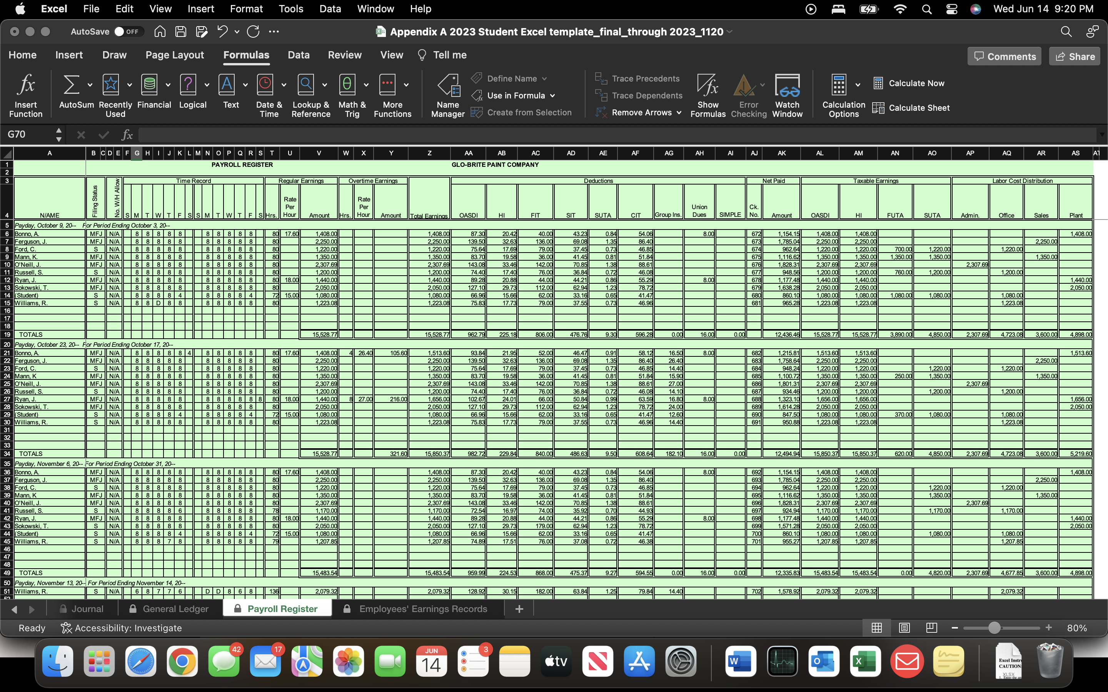Switch to the Journal sheet tab

87,608
